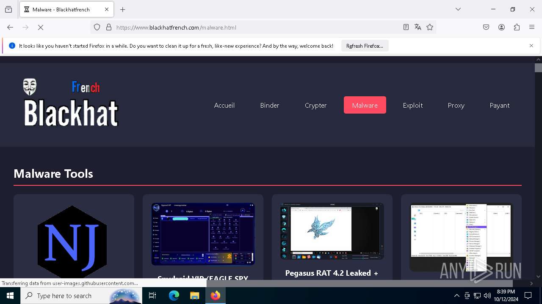Open Windows notification center
This screenshot has height=304, width=542.
pos(528,296)
